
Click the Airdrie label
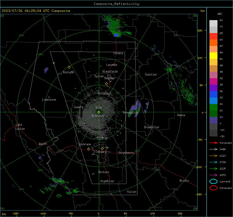(x=102, y=138)
